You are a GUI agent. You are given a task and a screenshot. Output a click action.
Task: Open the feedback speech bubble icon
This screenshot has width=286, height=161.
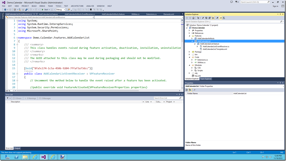232,2
